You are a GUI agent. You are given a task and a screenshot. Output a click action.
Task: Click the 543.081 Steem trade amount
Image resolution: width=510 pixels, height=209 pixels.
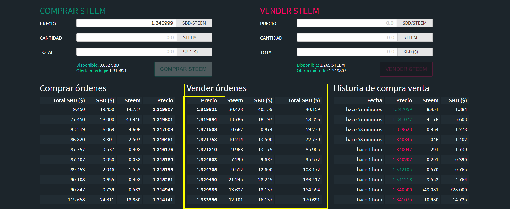tap(430, 190)
